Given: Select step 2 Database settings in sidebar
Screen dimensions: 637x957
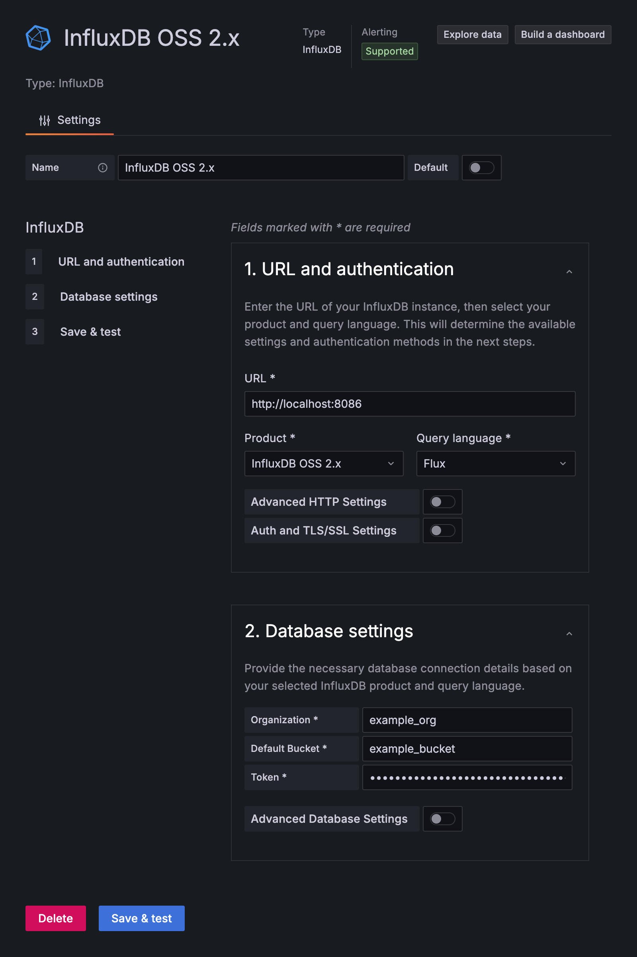Looking at the screenshot, I should click(x=108, y=297).
